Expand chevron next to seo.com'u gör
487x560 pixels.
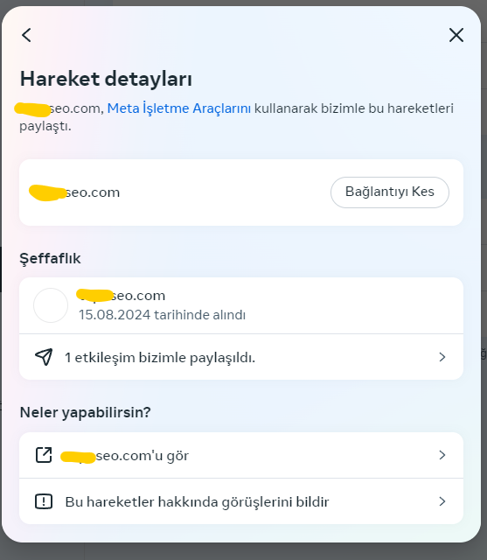point(442,455)
